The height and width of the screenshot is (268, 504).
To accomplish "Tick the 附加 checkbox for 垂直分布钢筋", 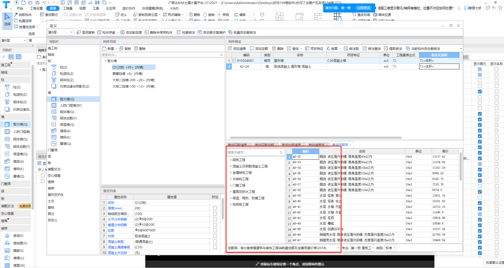I will pyautogui.click(x=215, y=225).
